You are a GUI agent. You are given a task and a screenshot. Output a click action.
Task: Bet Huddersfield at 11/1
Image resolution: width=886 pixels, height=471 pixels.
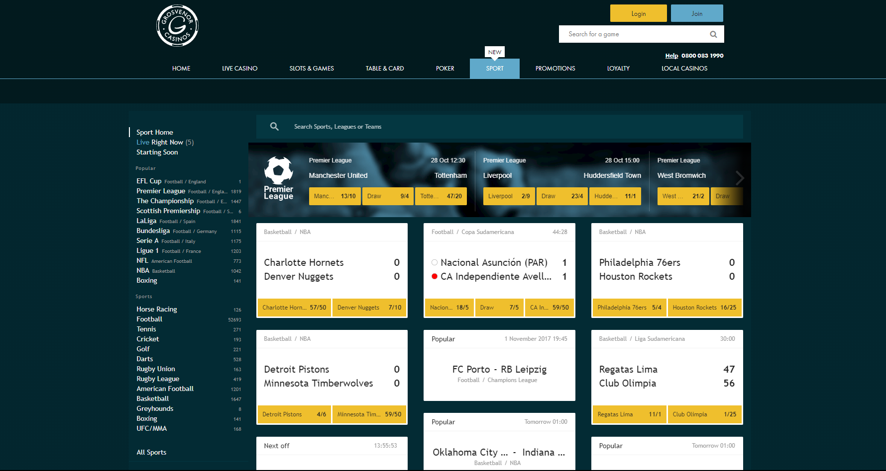point(615,196)
